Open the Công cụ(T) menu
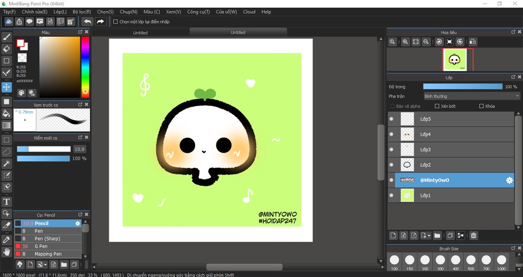Screen dimensions: 523x277 pos(199,12)
